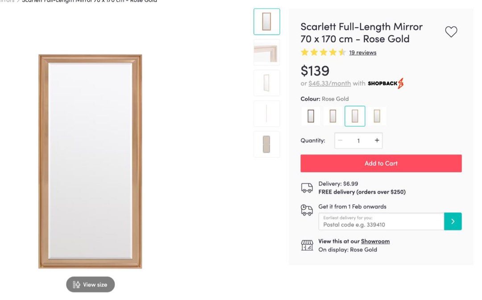Open the 19 reviews link

coord(363,52)
